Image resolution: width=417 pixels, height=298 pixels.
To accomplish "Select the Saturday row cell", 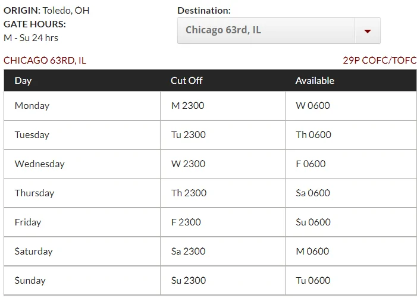I will (x=82, y=251).
